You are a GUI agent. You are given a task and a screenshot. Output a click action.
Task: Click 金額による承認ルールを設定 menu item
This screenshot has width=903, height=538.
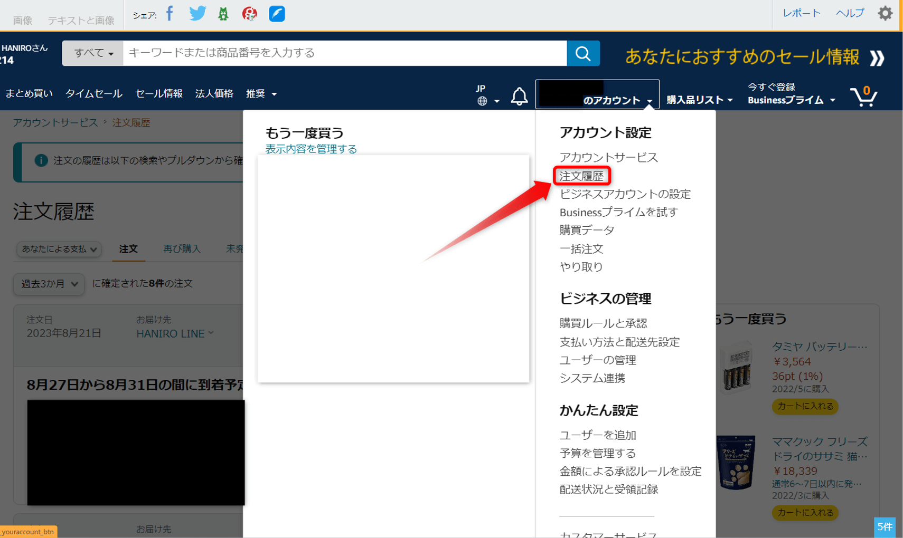pos(631,472)
